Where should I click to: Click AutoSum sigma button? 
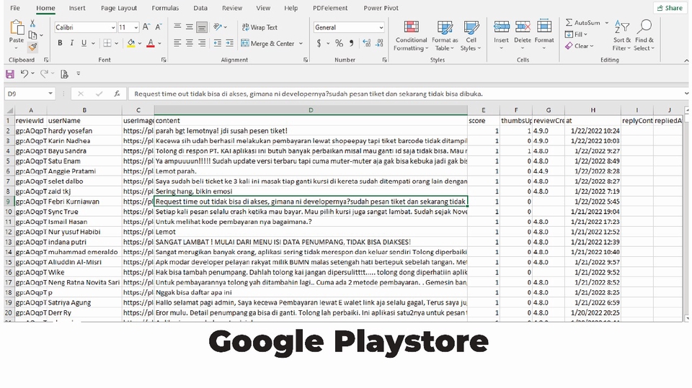click(x=582, y=22)
